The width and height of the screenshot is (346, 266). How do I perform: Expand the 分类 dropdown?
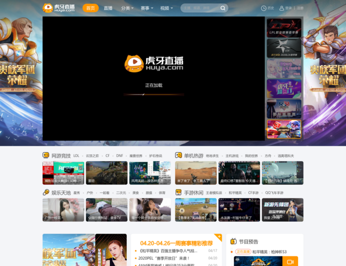point(127,8)
